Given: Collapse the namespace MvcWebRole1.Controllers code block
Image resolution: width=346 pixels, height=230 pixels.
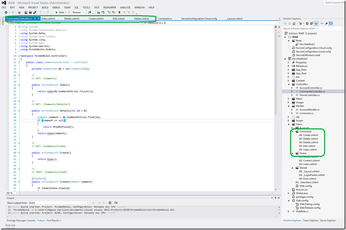Looking at the screenshot, I should (x=19, y=56).
